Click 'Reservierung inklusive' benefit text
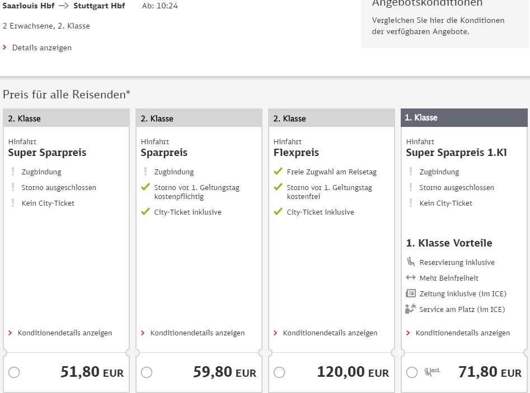The width and height of the screenshot is (530, 393). (457, 262)
